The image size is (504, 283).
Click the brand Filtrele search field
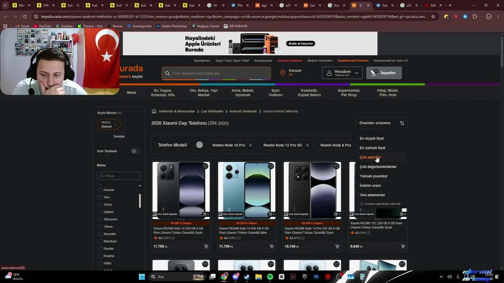[x=119, y=176]
